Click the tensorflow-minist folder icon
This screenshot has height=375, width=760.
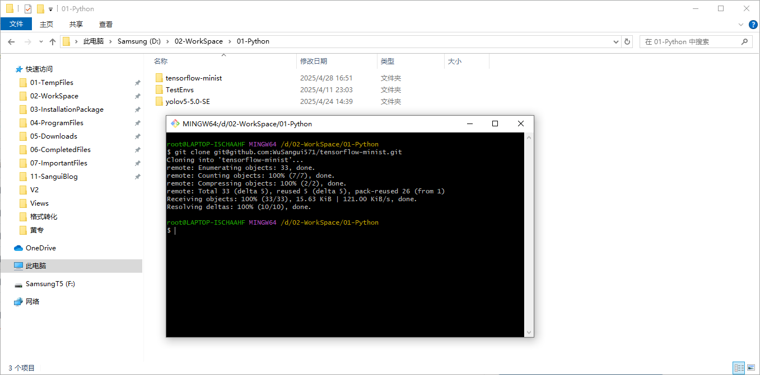click(x=159, y=78)
